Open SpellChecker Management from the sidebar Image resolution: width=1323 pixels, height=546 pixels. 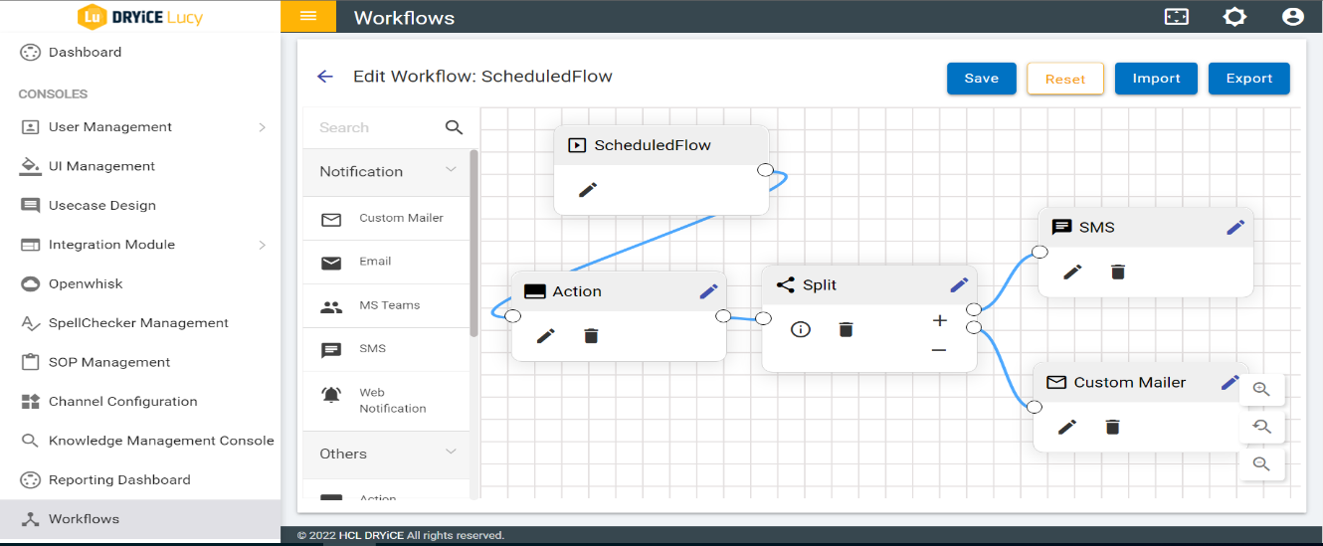[x=140, y=323]
